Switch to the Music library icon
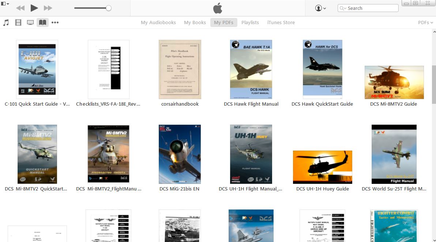This screenshot has height=242, width=436. [x=6, y=23]
